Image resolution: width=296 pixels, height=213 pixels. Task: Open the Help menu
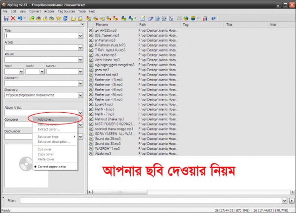tap(92, 11)
